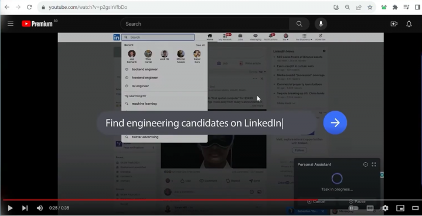The width and height of the screenshot is (422, 216).
Task: Play the video with the play button
Action: 10,208
